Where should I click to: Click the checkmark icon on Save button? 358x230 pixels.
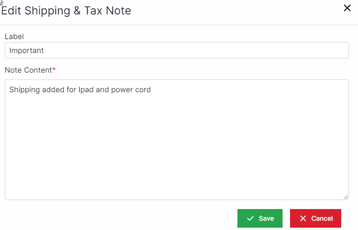[x=250, y=218]
